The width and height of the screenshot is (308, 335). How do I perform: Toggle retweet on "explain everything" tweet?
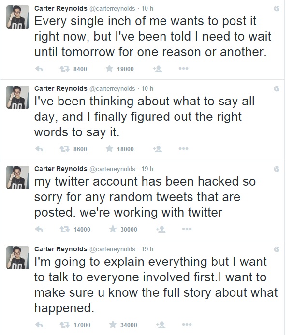coord(64,325)
